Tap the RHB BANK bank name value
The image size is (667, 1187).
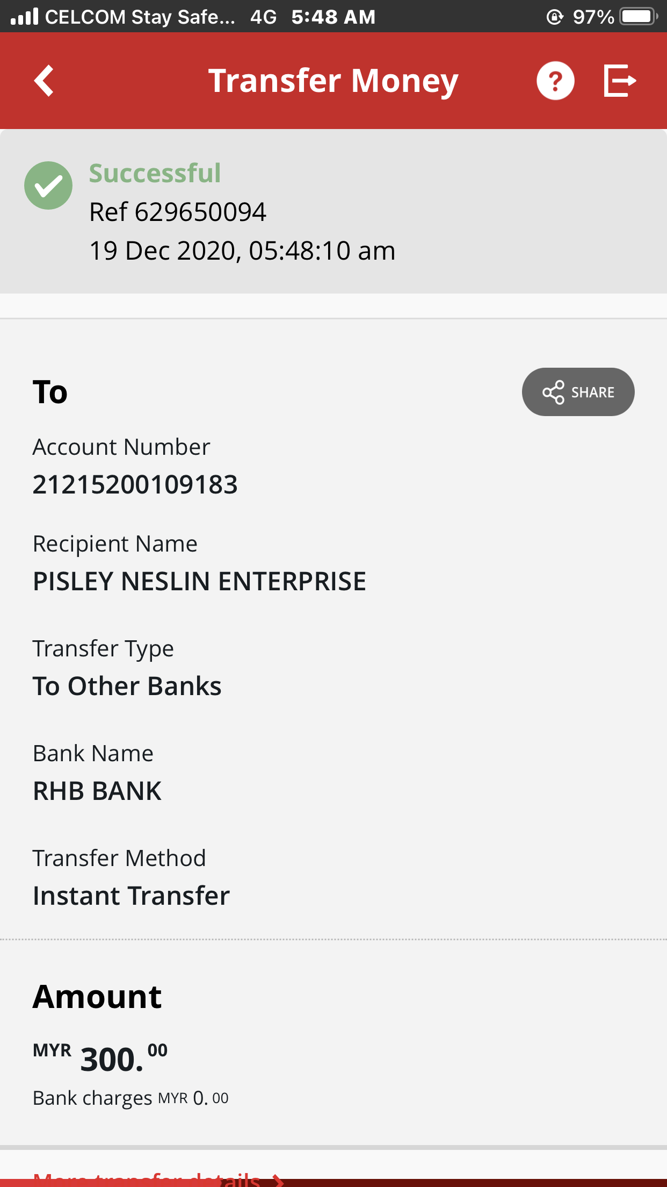[97, 791]
